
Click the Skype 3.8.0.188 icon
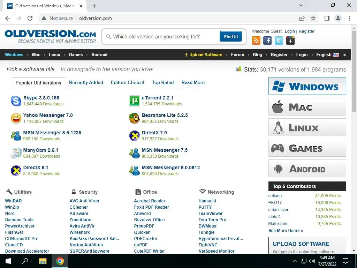click(16, 101)
